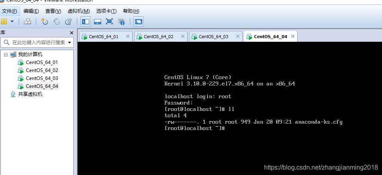
Task: Take a snapshot of this VM
Action: coord(44,21)
